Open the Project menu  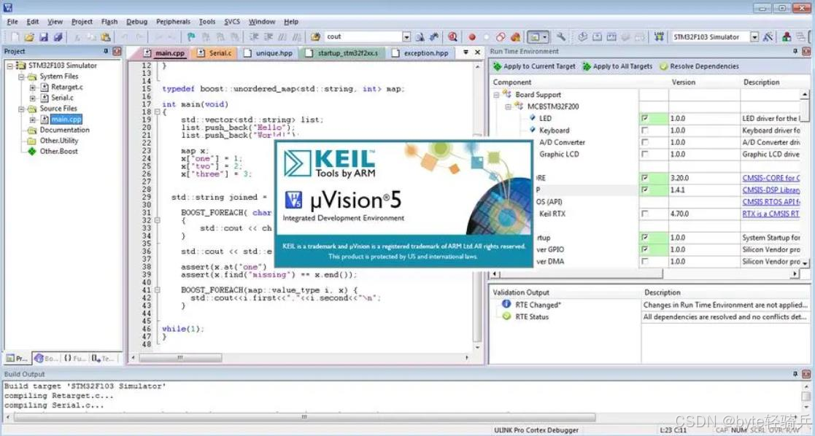coord(82,22)
